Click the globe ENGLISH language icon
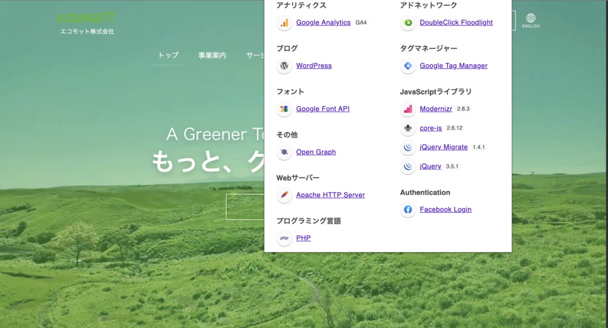 531,21
